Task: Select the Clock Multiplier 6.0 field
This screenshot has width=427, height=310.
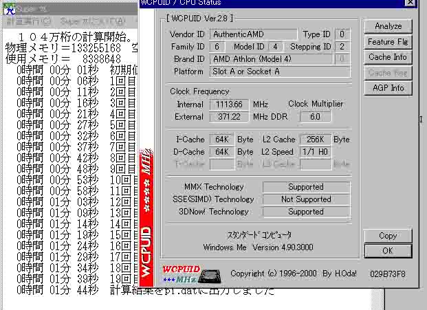Action: click(x=316, y=117)
